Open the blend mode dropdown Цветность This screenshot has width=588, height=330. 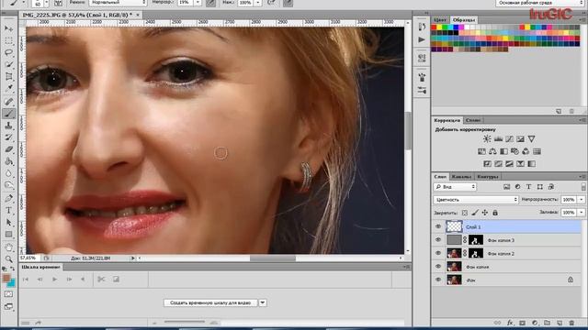[476, 200]
